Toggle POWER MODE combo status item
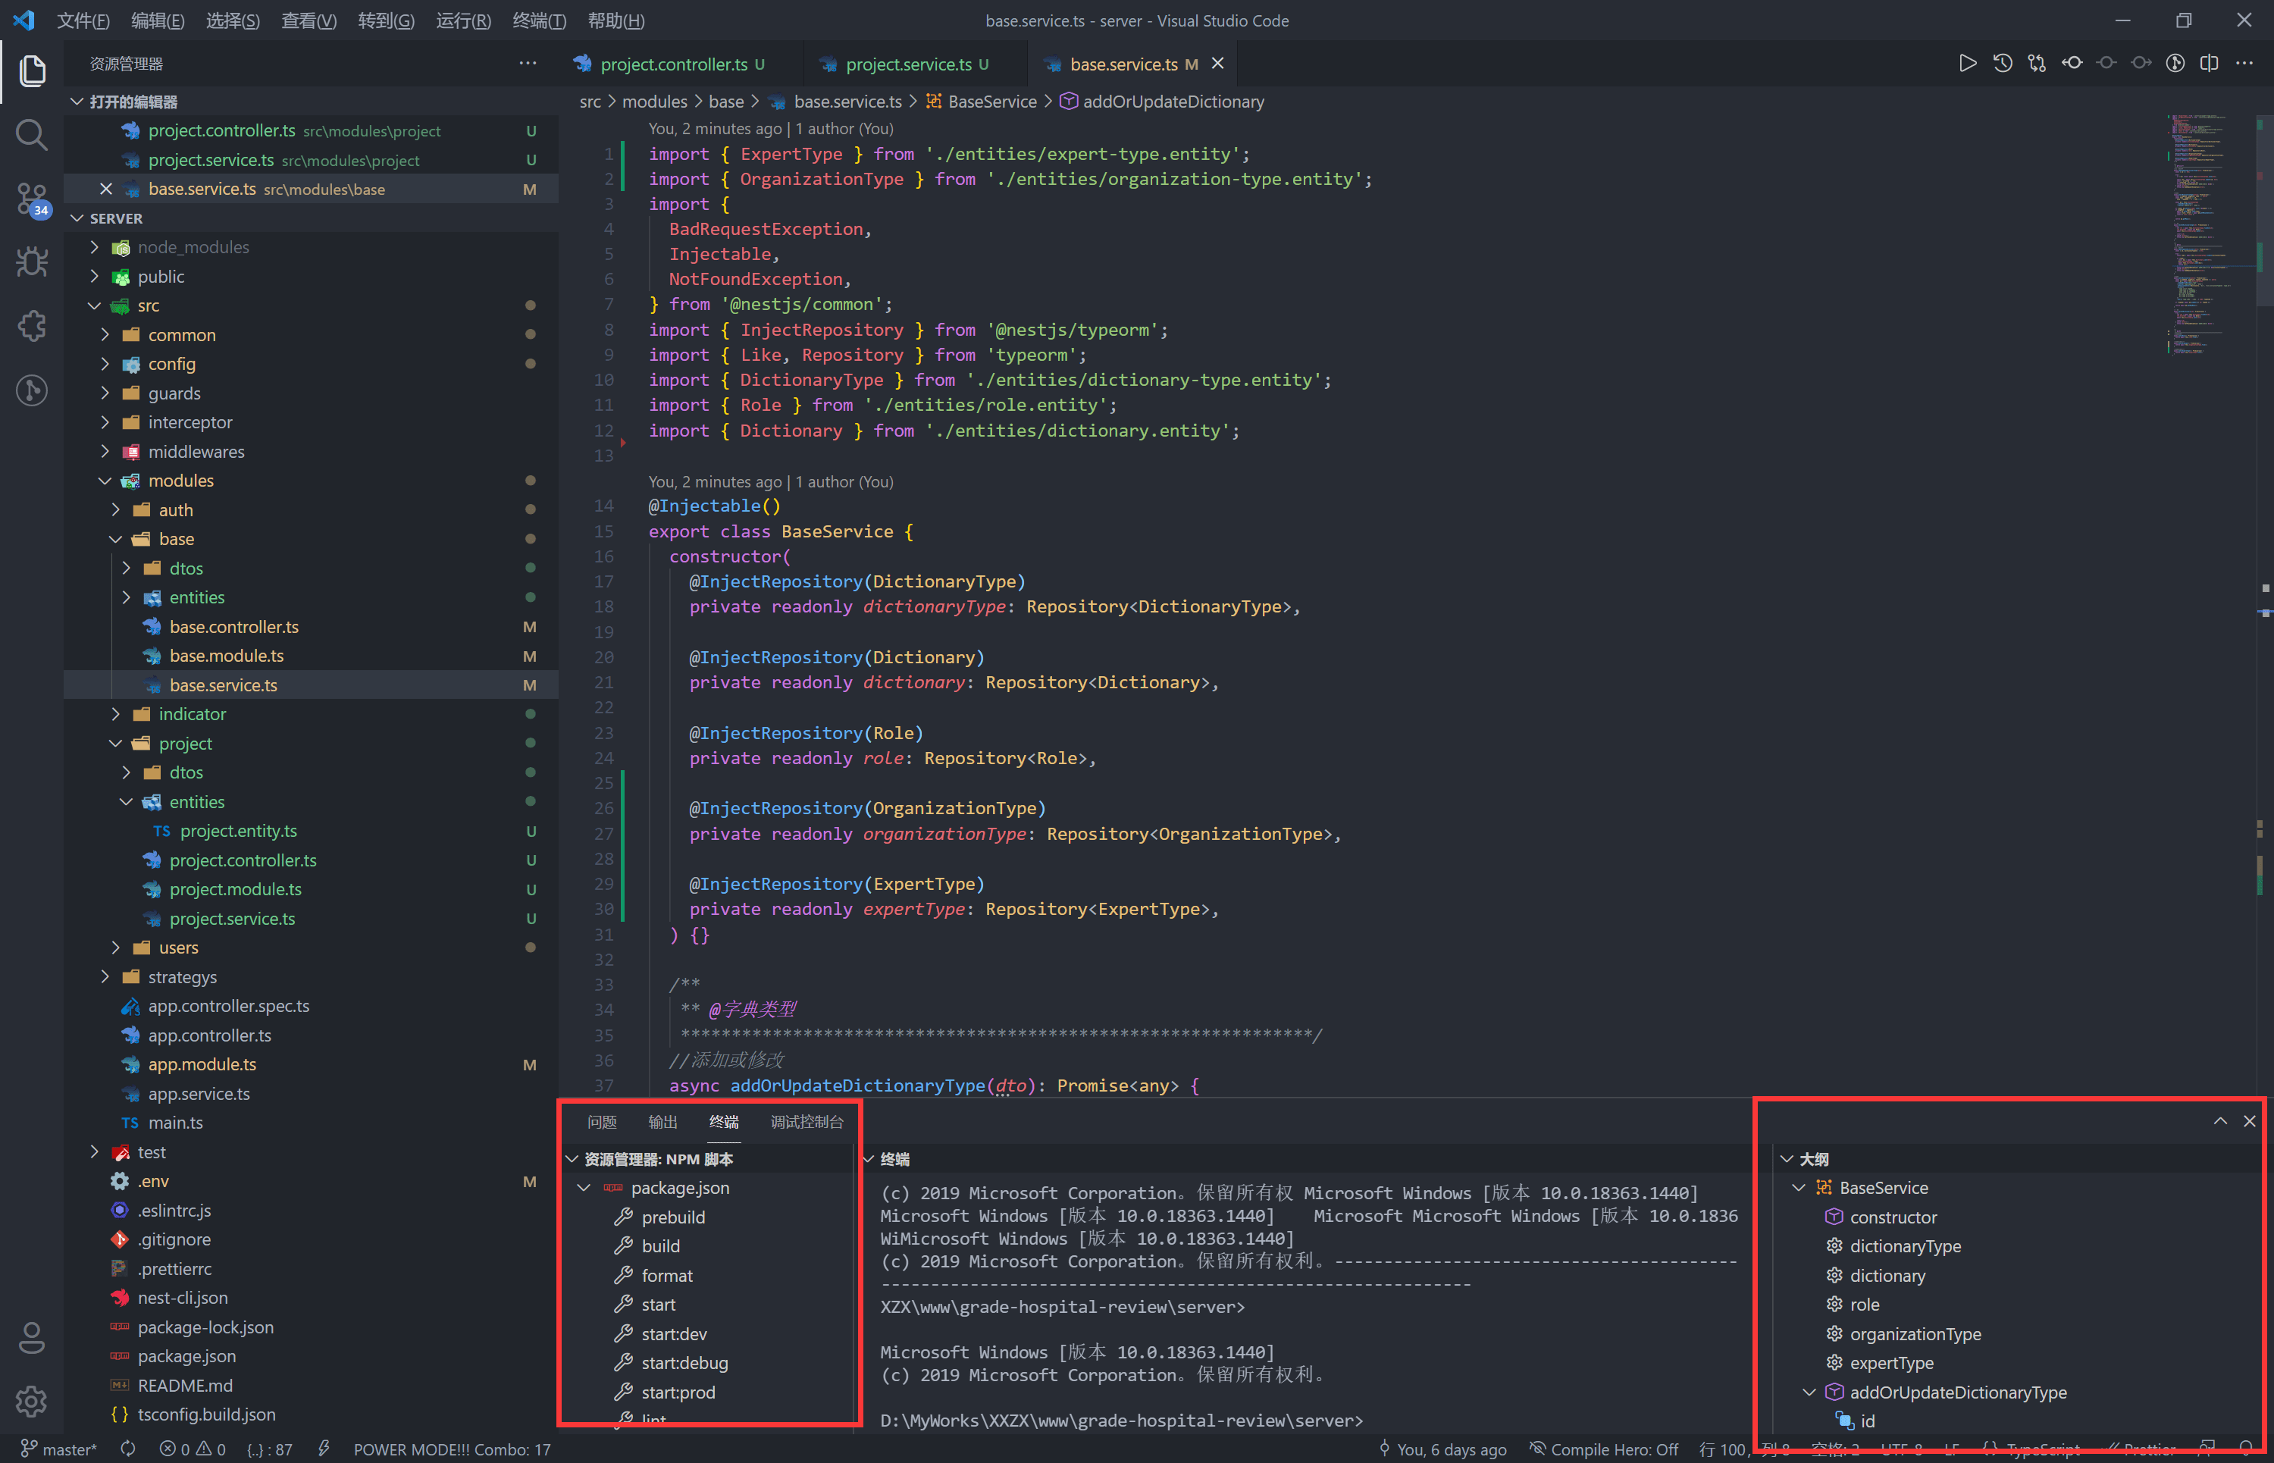This screenshot has height=1463, width=2274. coord(451,1449)
